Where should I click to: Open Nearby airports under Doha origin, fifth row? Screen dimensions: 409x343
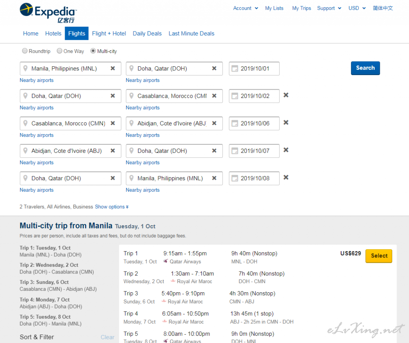(36, 190)
